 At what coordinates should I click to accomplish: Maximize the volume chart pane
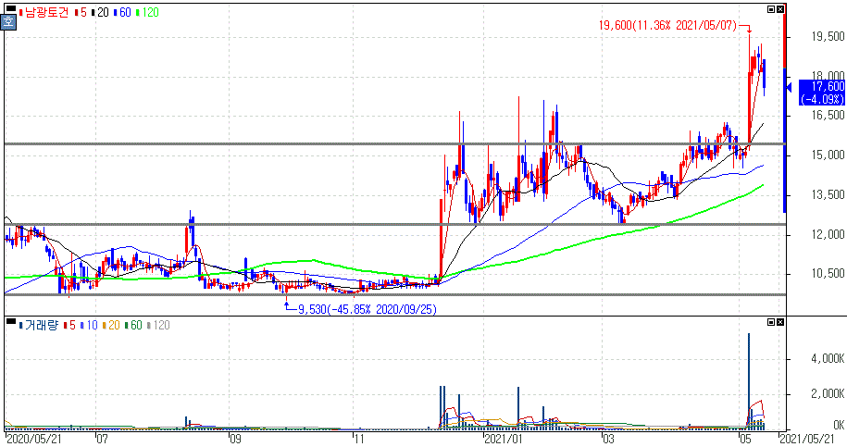(x=771, y=322)
